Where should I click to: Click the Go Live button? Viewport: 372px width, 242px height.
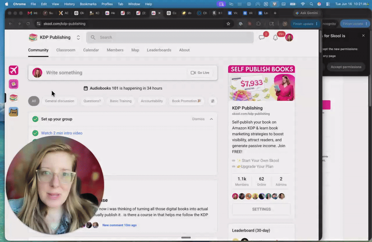(x=200, y=73)
